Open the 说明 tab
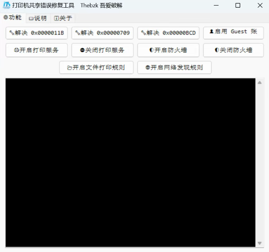The height and width of the screenshot is (252, 269). [38, 18]
